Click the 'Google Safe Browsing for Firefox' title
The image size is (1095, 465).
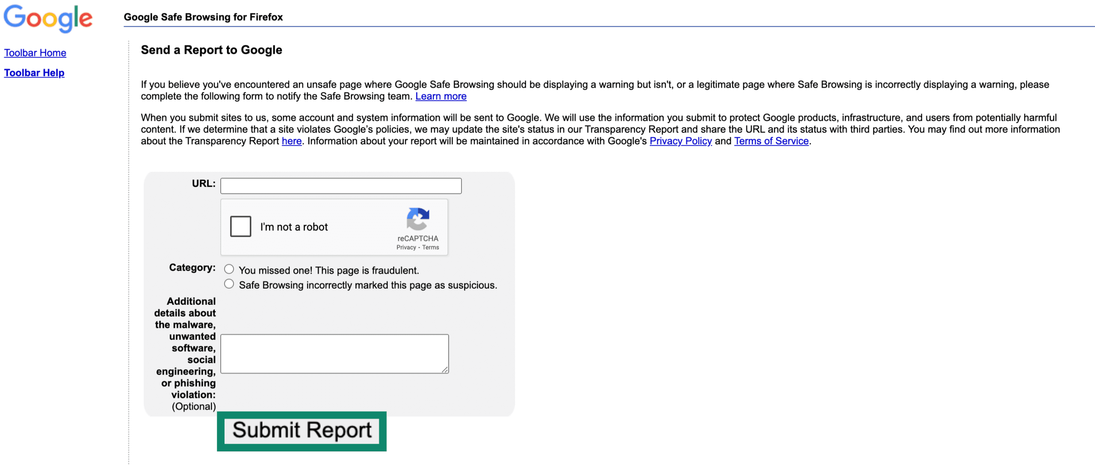coord(203,17)
